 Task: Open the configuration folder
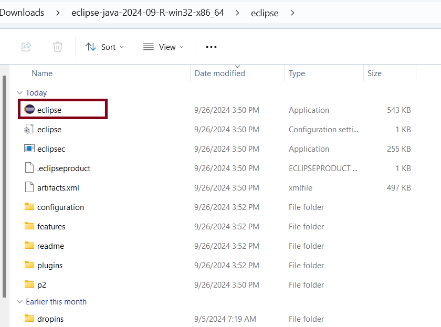coord(59,207)
